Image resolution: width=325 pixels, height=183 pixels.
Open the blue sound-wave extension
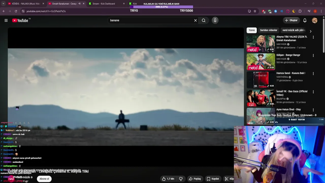click(x=282, y=11)
